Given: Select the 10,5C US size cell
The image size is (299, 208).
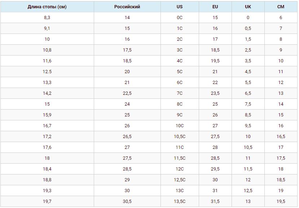Looking at the screenshot, I should [x=180, y=137].
